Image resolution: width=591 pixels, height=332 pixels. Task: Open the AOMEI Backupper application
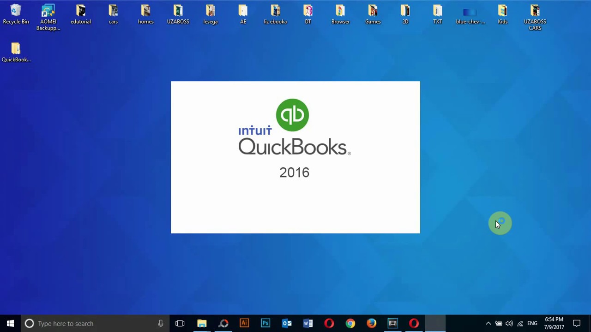coord(48,14)
